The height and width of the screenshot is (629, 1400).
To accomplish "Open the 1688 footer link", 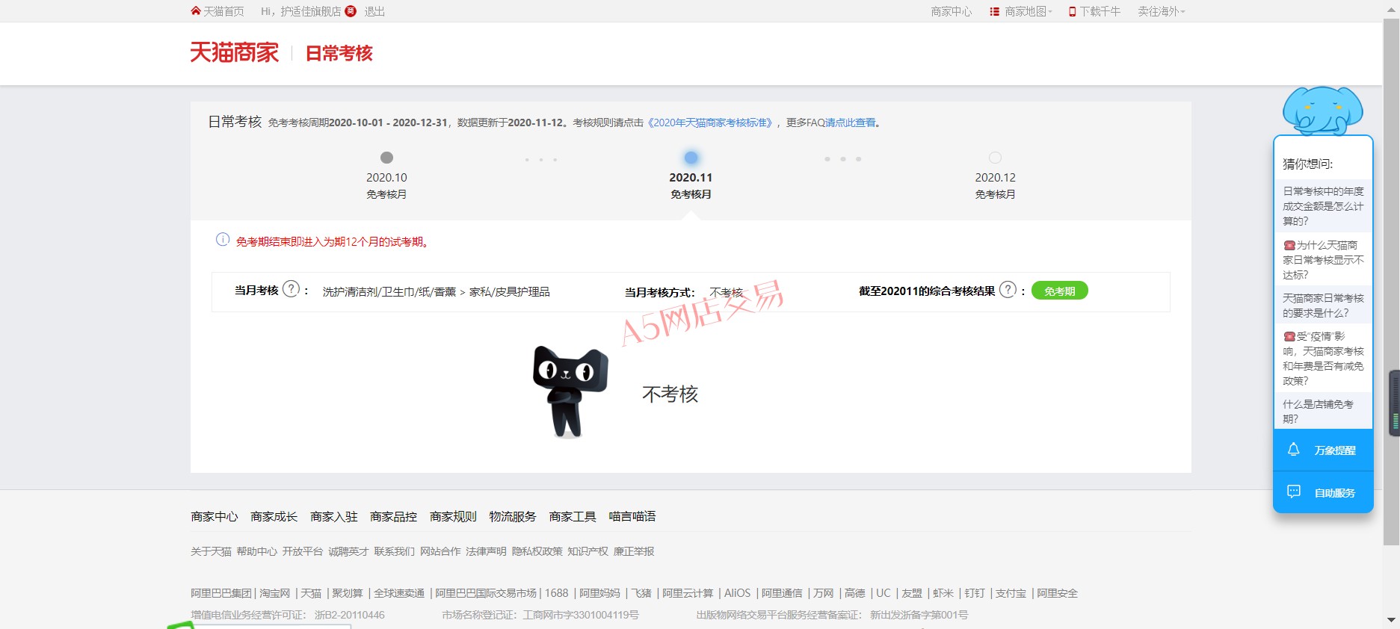I will pos(556,593).
